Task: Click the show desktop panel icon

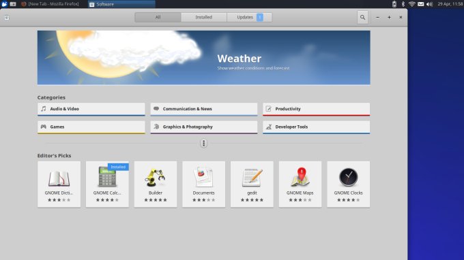Action: coord(13,4)
